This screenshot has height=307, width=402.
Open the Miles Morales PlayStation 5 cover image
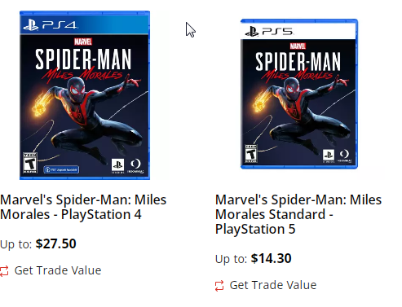click(299, 94)
